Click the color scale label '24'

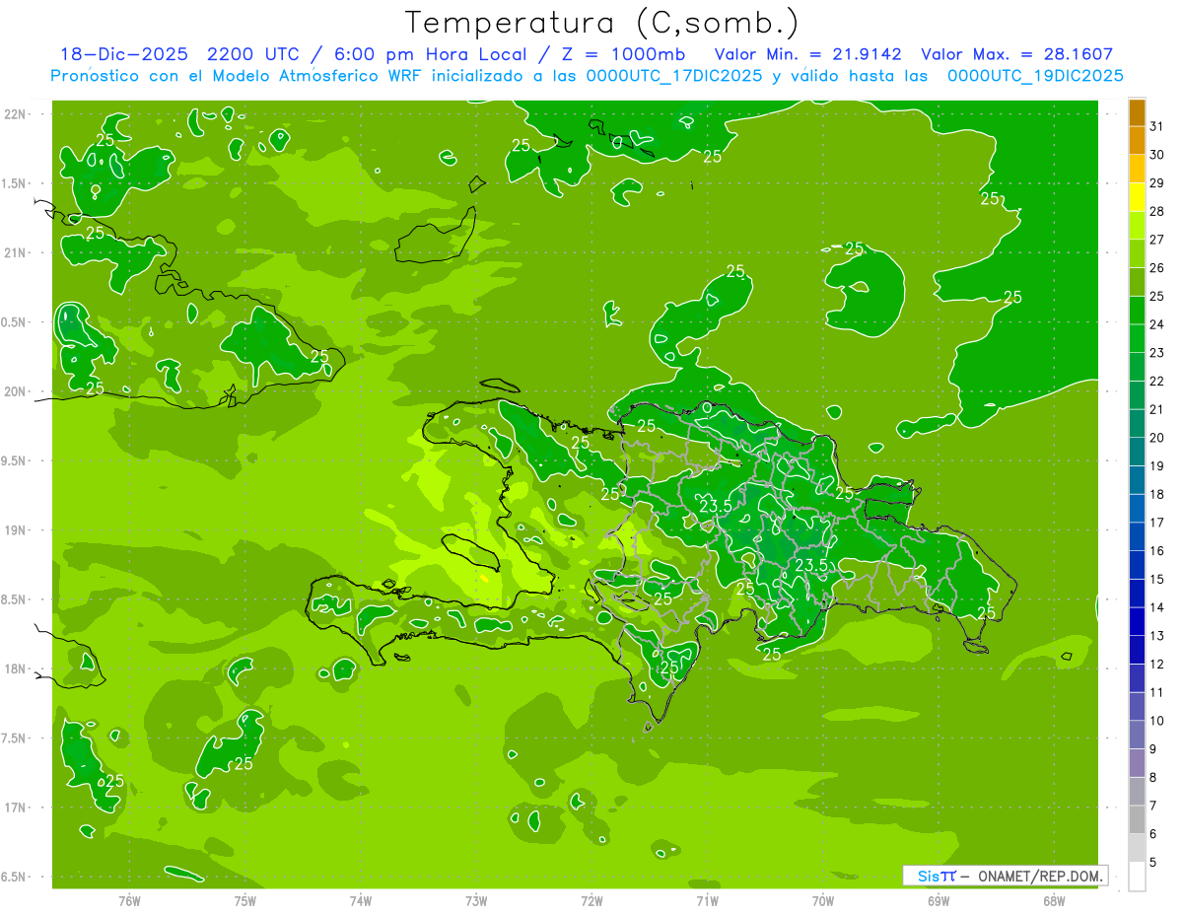(1156, 324)
